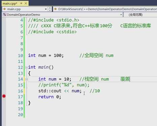Toggle the outline expander on line 14
Screen dimensions: 157x126
pyautogui.click(x=26, y=79)
